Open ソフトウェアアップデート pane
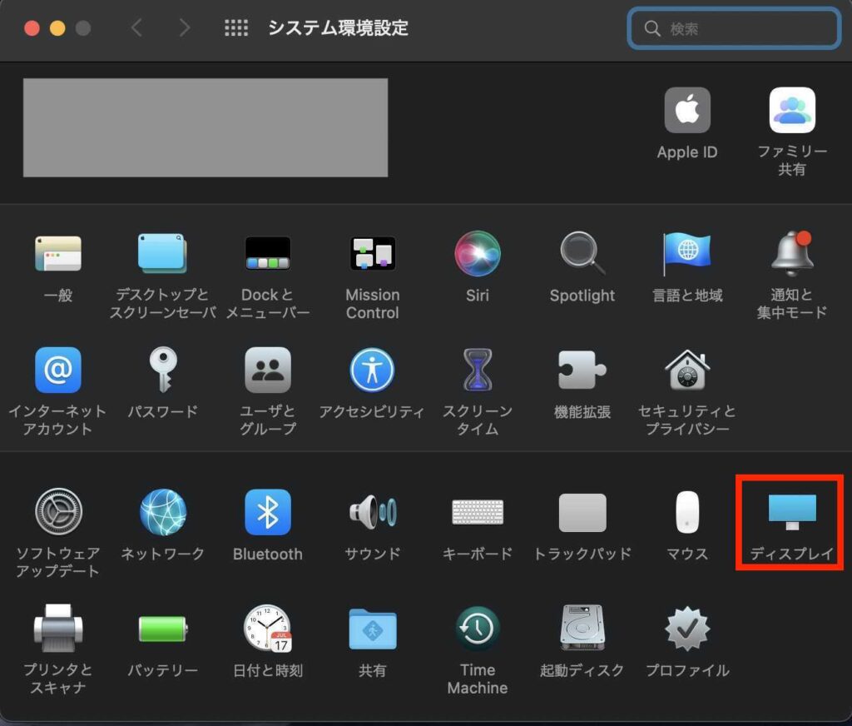The width and height of the screenshot is (852, 726). tap(58, 512)
